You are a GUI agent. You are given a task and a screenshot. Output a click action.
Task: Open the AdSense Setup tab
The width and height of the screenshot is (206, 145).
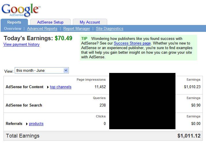pyautogui.click(x=50, y=22)
